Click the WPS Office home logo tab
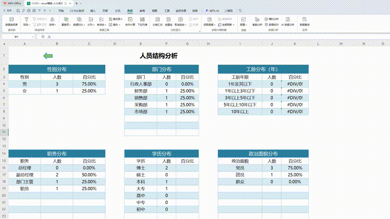This screenshot has width=390, height=219. (x=12, y=4)
